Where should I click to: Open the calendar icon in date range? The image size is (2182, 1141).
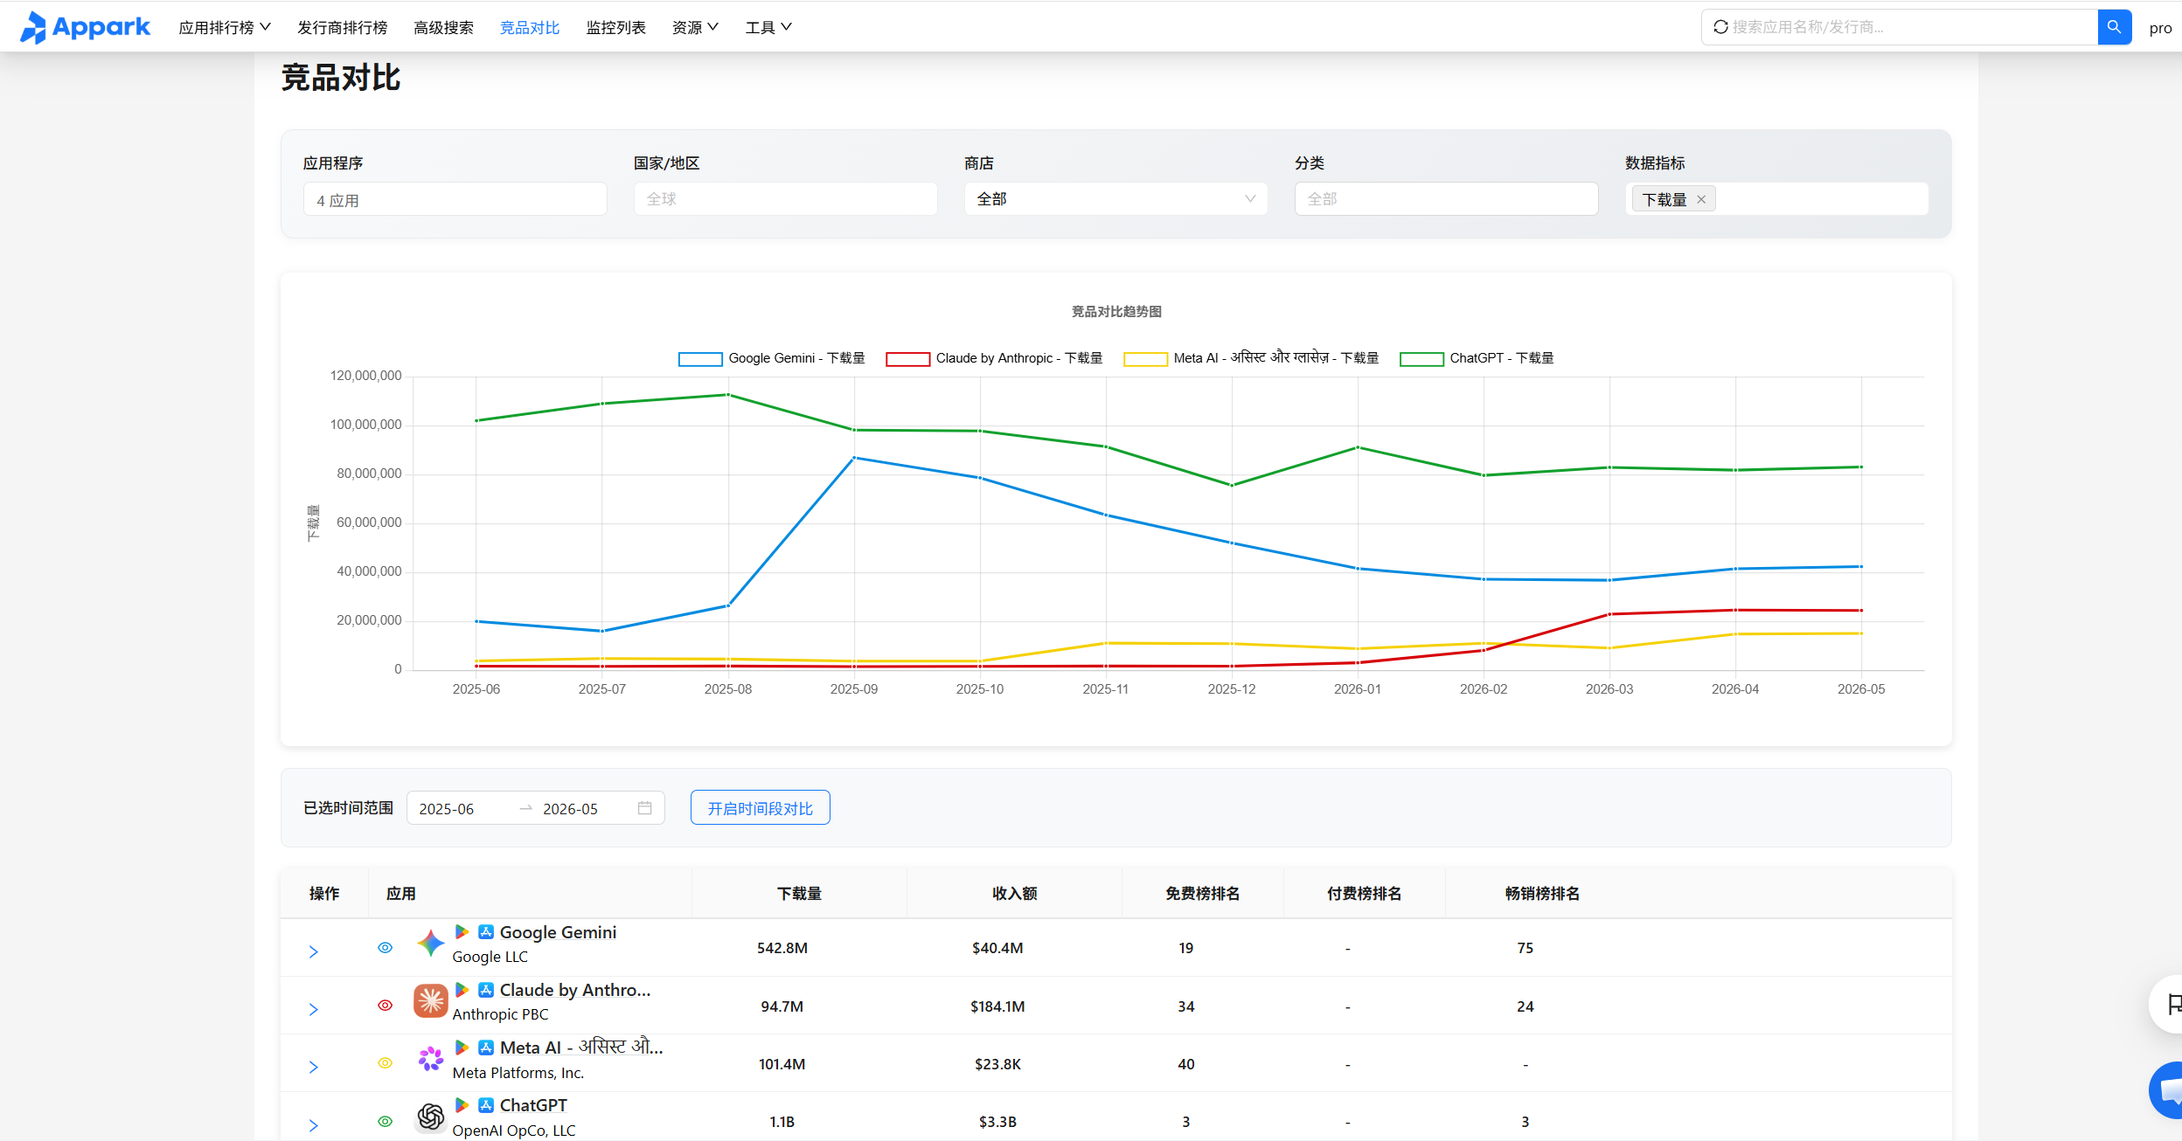pyautogui.click(x=645, y=808)
